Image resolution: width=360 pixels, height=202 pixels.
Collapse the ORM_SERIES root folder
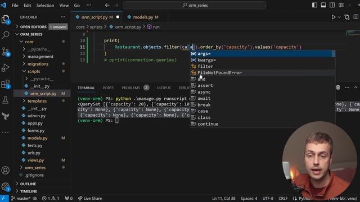tap(31, 34)
